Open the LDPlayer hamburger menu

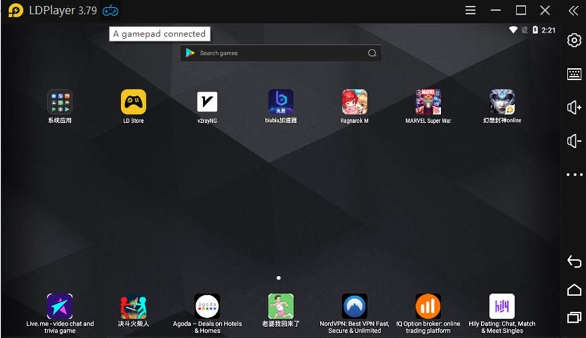point(470,10)
